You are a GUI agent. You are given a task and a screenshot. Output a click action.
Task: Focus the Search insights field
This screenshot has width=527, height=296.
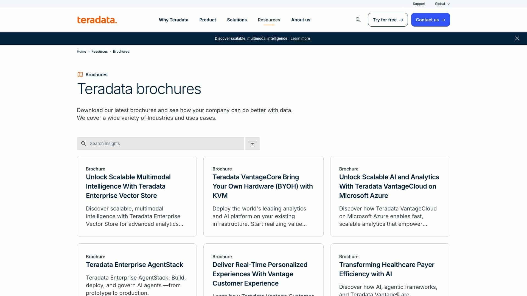tap(165, 144)
